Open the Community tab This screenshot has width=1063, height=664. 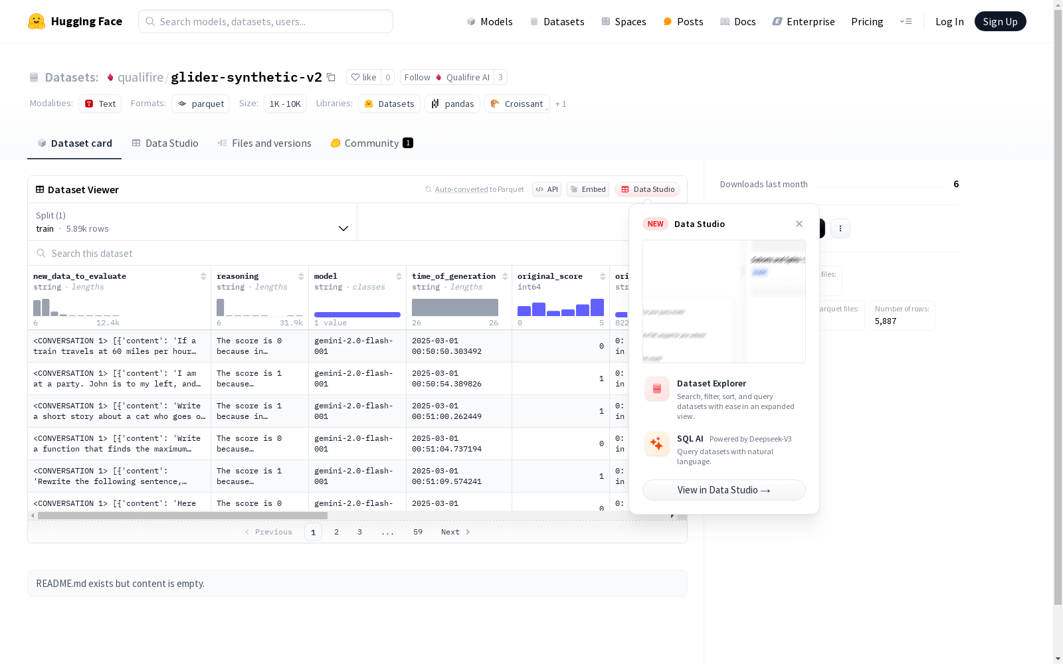[x=372, y=143]
